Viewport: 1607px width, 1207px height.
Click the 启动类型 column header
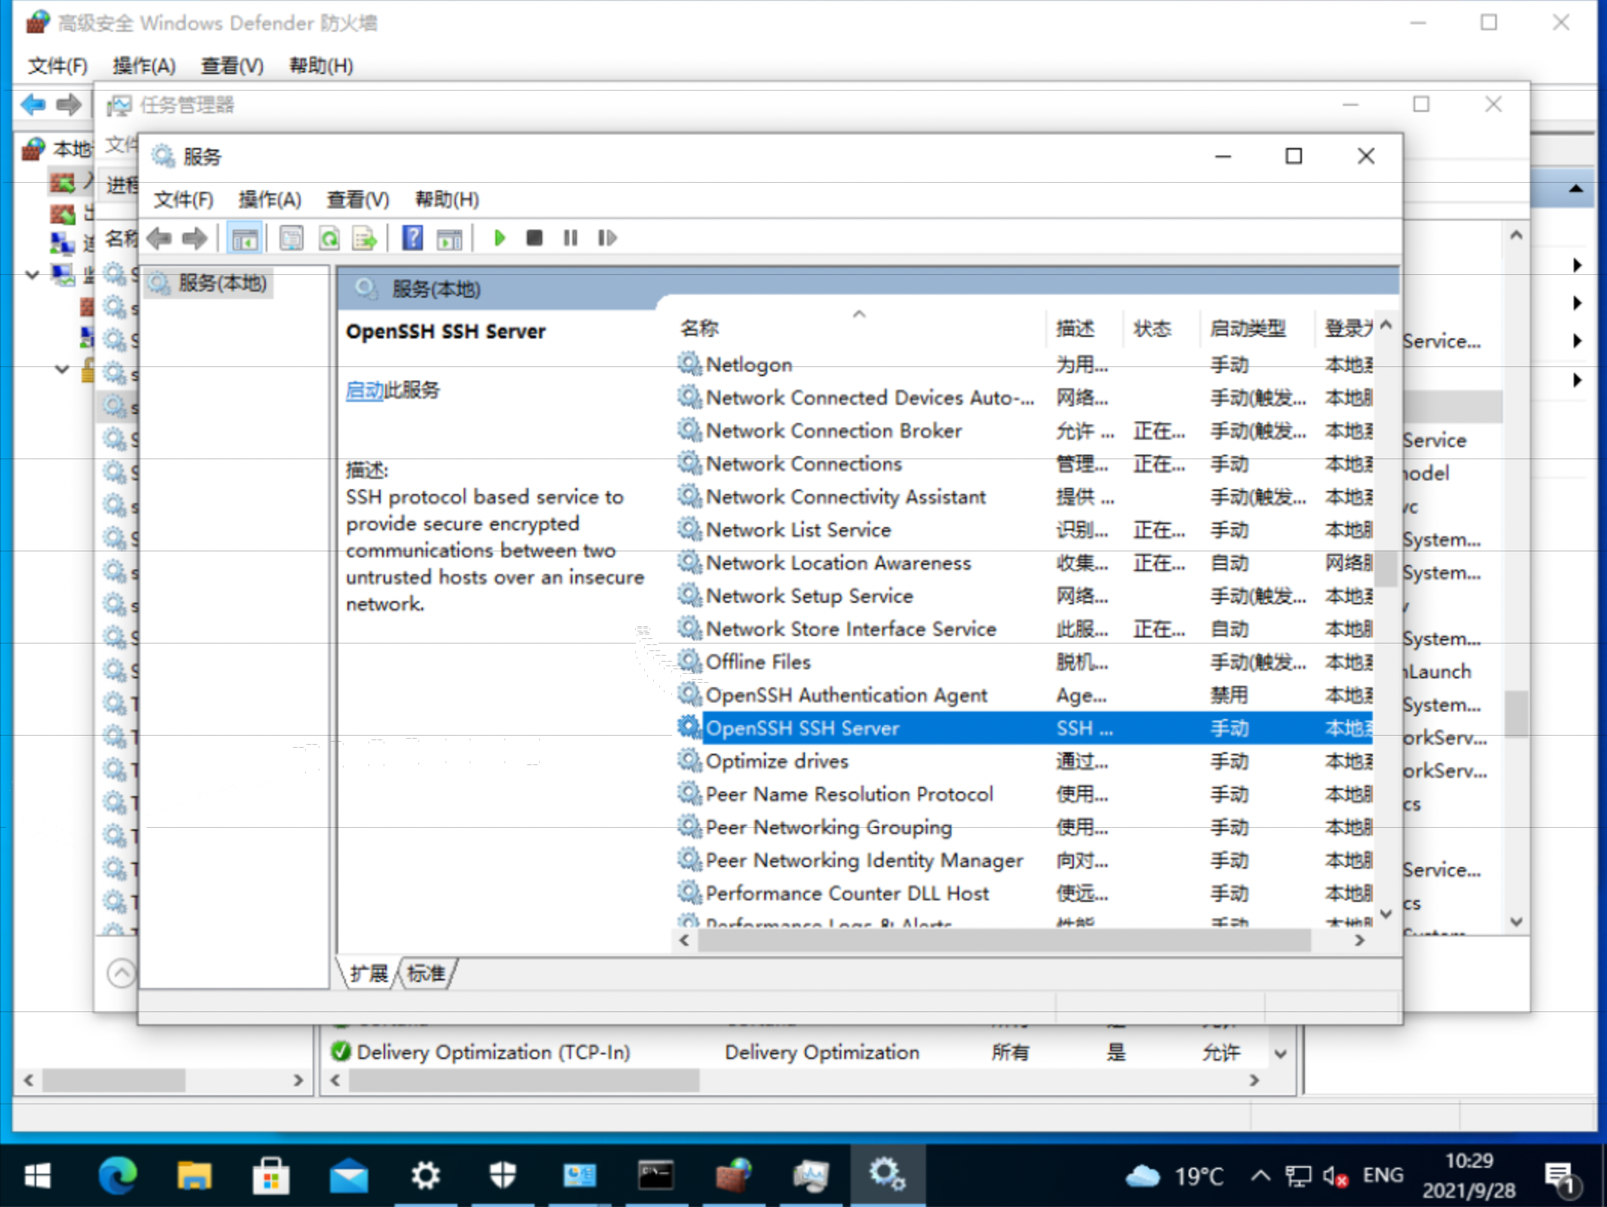click(1248, 329)
